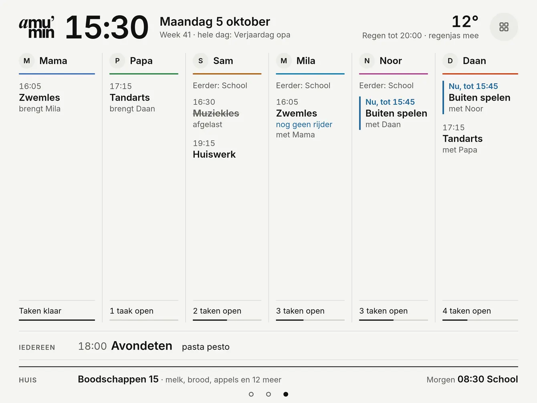Open Papa's 17:15 Tandarts appointment
Viewport: 537px width, 403px height.
pyautogui.click(x=144, y=97)
